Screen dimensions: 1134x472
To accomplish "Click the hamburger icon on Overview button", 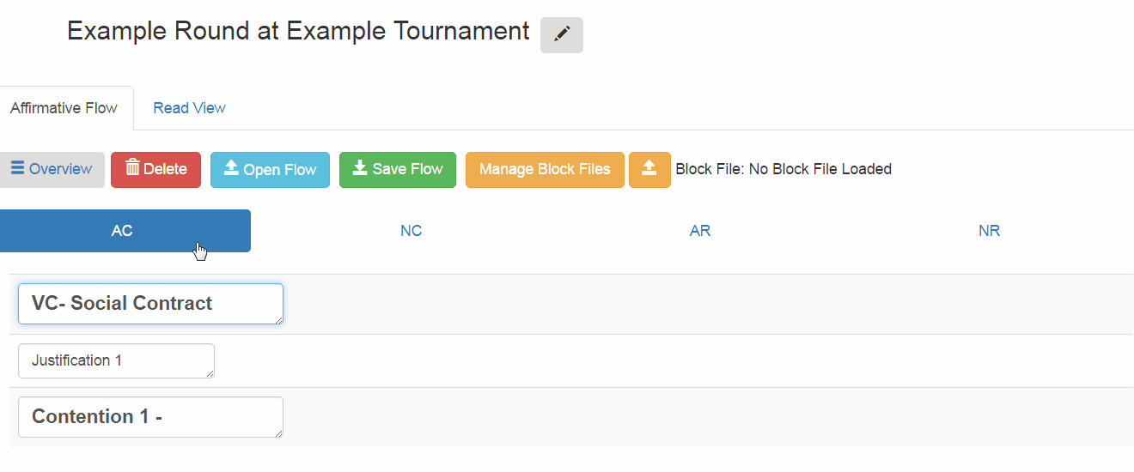I will (x=17, y=168).
